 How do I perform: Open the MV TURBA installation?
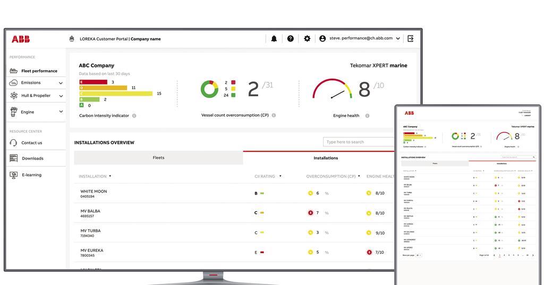90,231
